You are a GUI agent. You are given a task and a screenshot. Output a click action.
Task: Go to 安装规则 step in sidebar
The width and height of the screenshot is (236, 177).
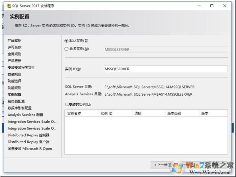tap(15, 74)
